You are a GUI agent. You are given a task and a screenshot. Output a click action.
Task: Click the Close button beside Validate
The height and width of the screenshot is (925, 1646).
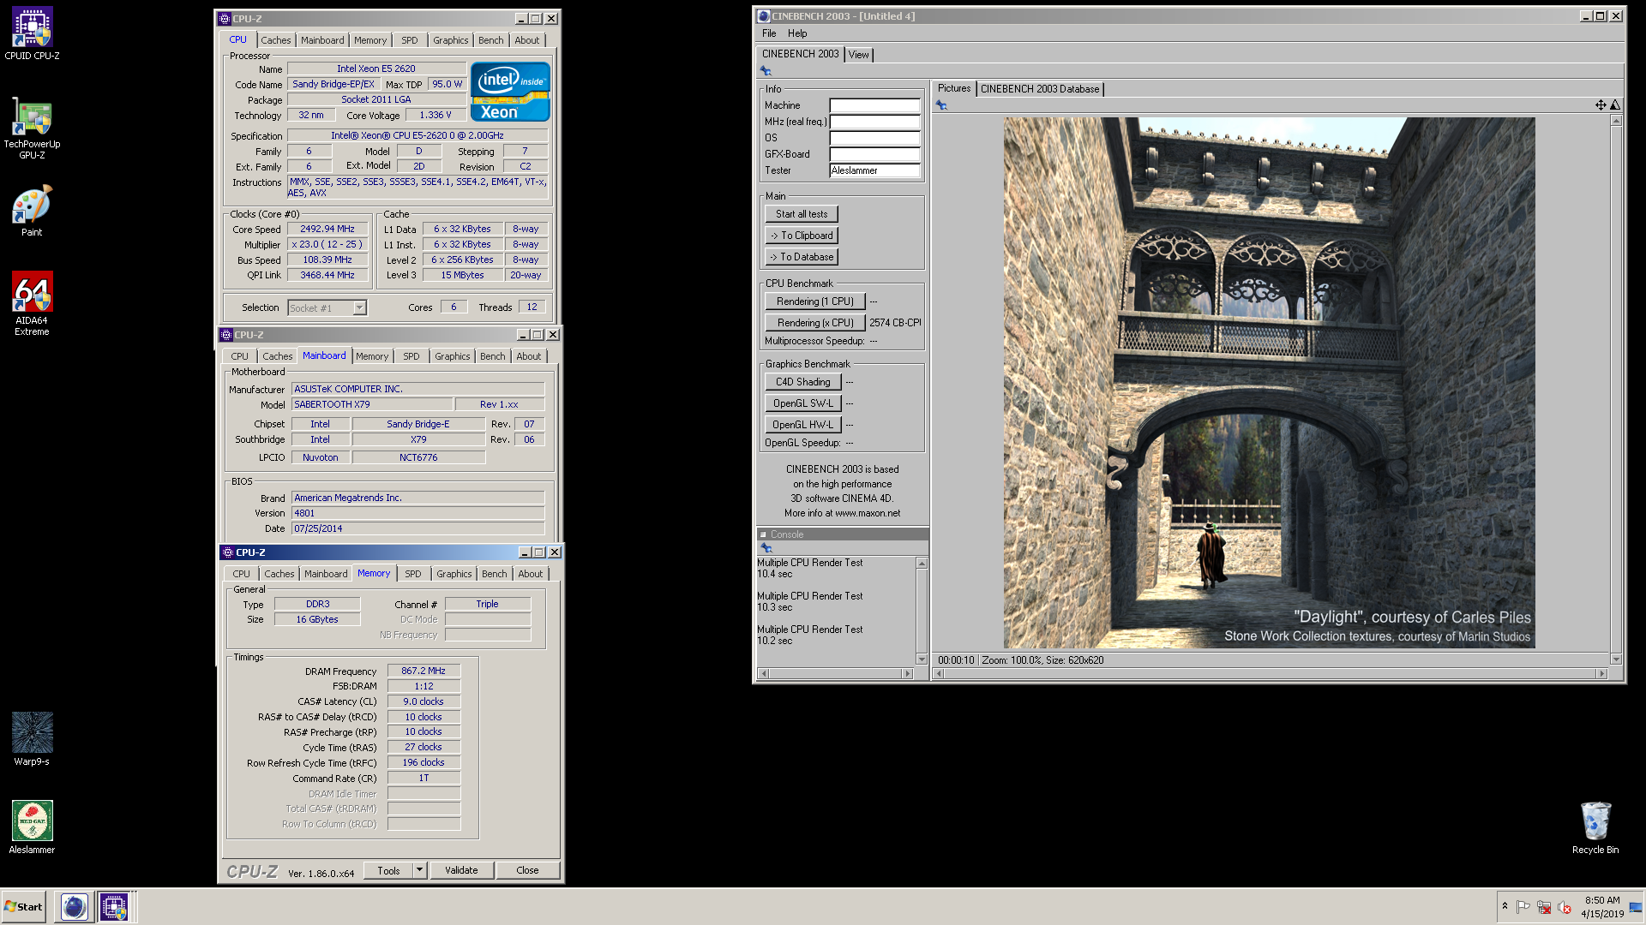[527, 870]
